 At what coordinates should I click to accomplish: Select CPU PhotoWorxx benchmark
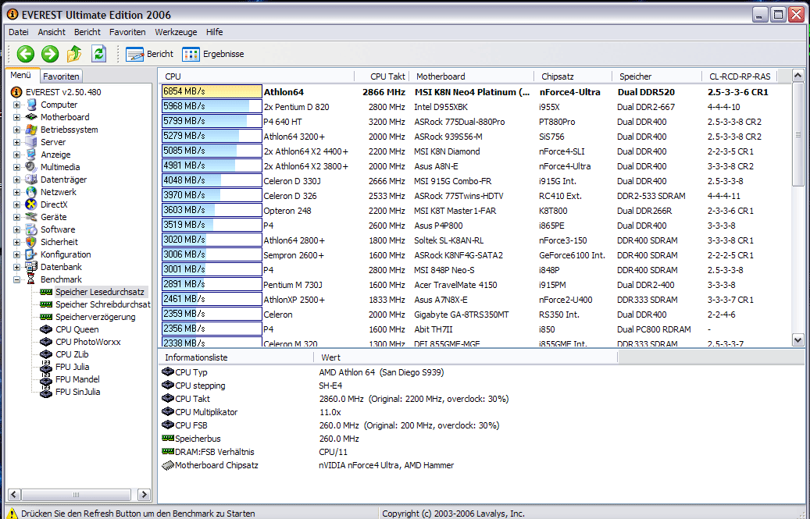[x=88, y=342]
